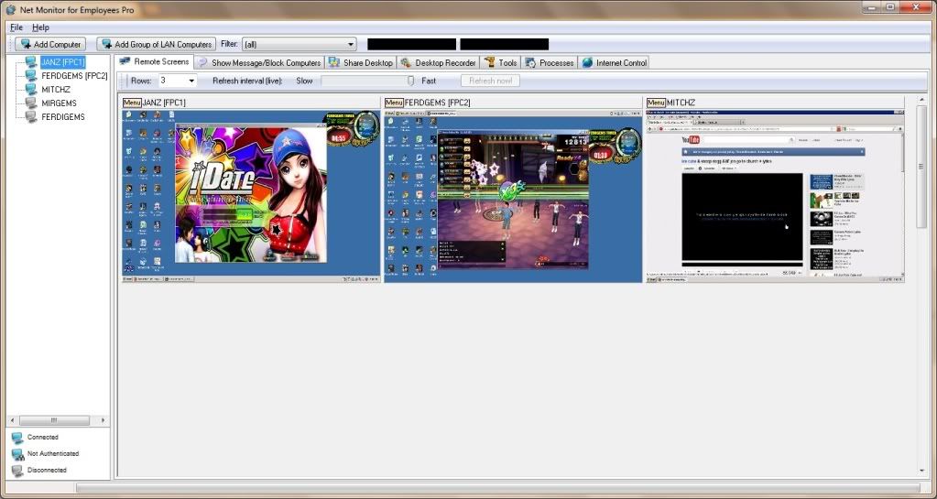This screenshot has height=499, width=937.
Task: Switch to the Internet Control tab
Action: click(614, 63)
